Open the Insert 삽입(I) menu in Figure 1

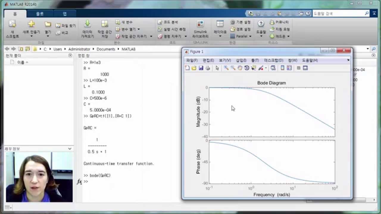pyautogui.click(x=241, y=60)
